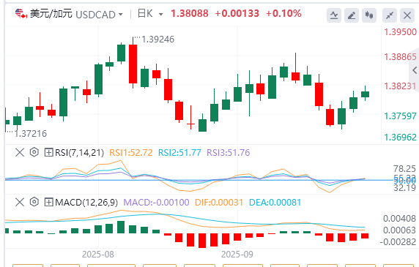Expand the RSI panel plus icon
Viewport: 419px width, 267px height.
(48, 153)
